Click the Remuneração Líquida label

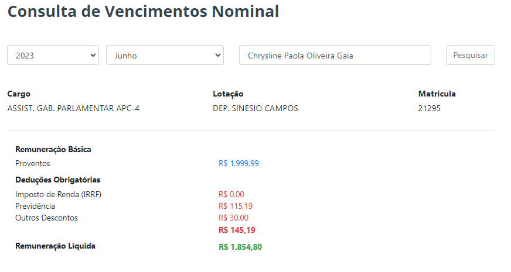click(x=56, y=246)
